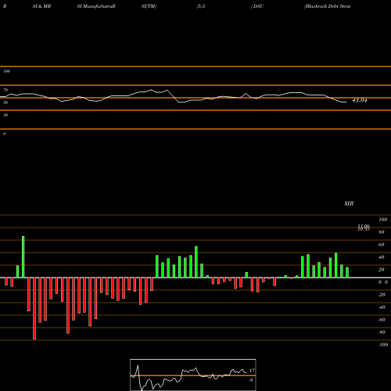Click the '40' label on MR axis

click(x=382, y=257)
